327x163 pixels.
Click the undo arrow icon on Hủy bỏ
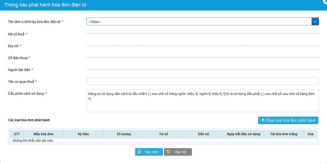168,152
